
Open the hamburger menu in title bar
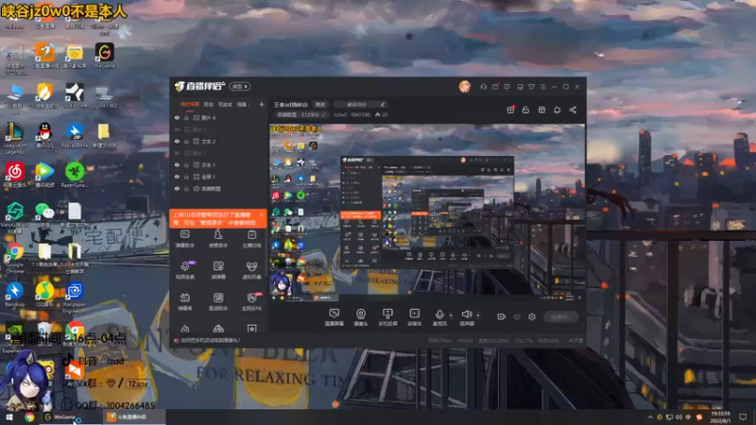point(542,87)
